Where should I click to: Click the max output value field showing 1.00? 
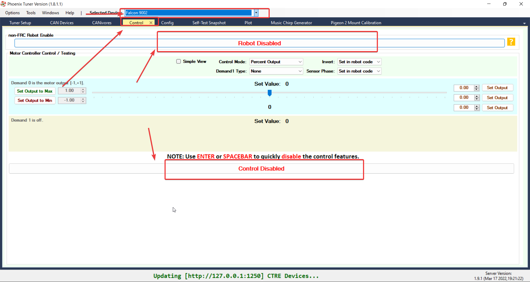coord(69,91)
